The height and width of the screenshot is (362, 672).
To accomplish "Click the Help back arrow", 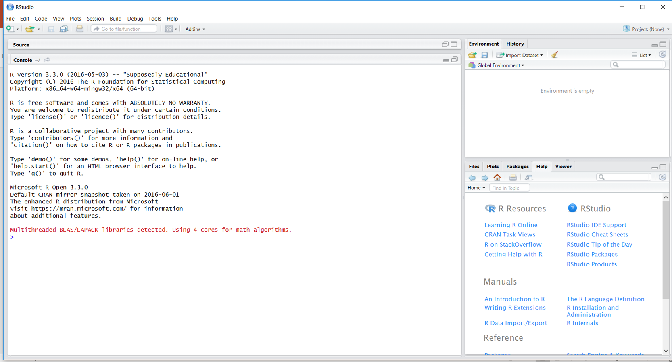I will tap(472, 178).
